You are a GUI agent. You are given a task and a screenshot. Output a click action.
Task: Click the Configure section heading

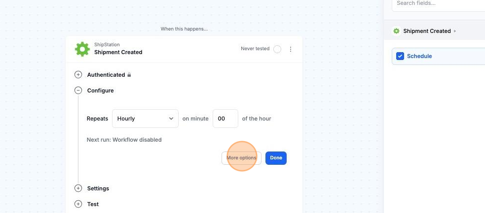101,91
